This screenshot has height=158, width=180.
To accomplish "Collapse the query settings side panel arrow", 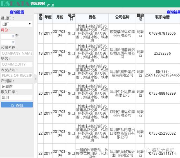I will [35, 79].
